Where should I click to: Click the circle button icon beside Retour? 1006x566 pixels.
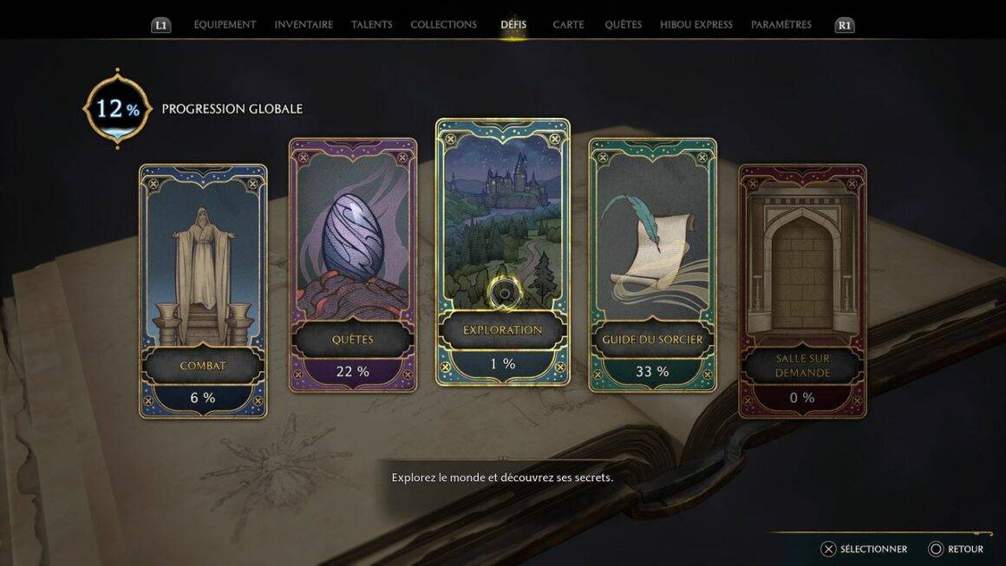pyautogui.click(x=936, y=549)
